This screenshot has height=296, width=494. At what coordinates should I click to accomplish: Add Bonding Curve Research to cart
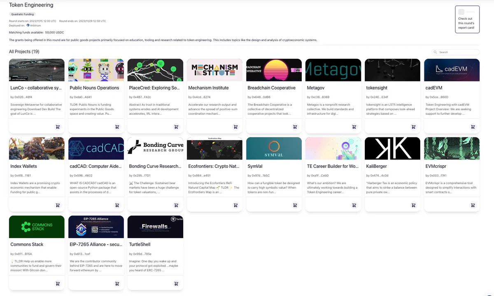click(x=176, y=205)
